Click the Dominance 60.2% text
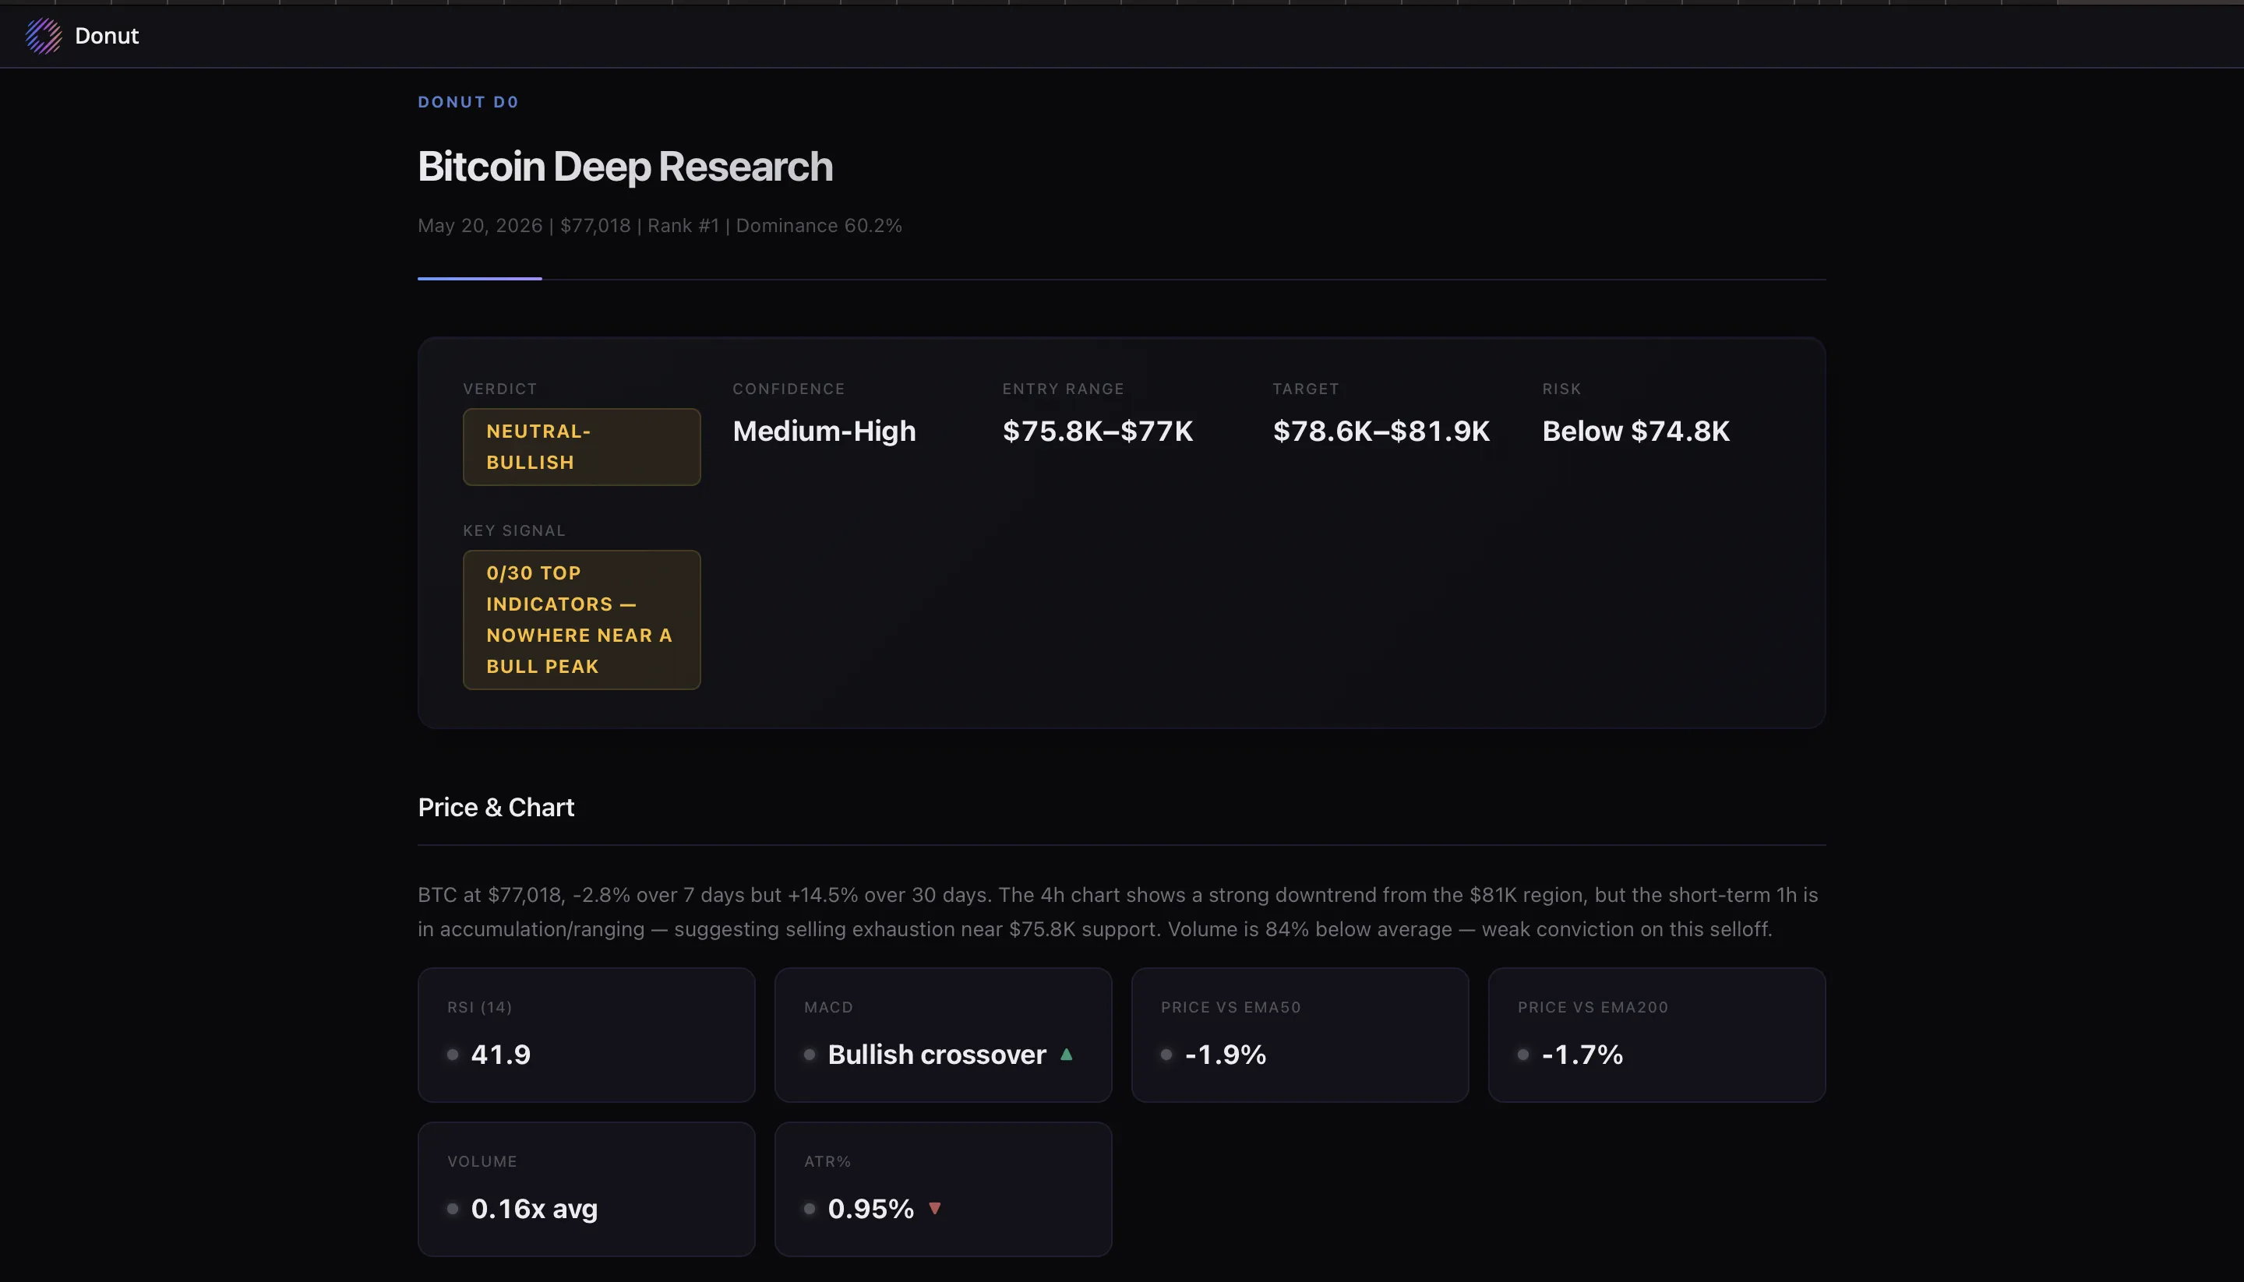 [819, 225]
